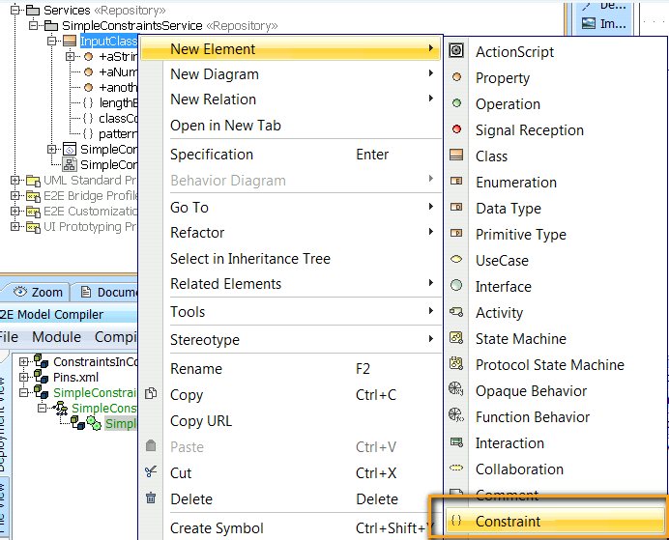Open the Stereotype submenu

(x=204, y=340)
